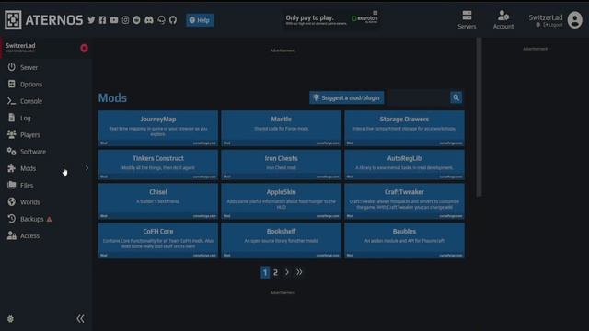
Task: Jump to last page with double arrow
Action: [x=299, y=272]
